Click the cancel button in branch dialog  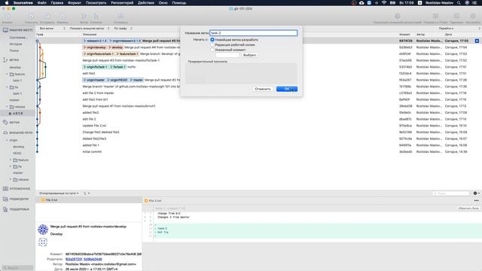point(263,89)
